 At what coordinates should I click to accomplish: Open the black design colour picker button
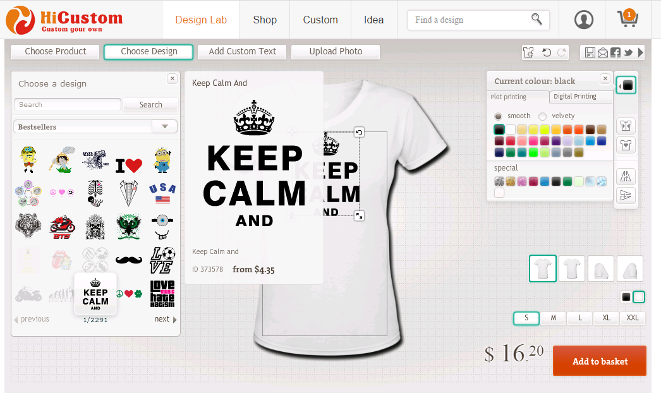[626, 85]
